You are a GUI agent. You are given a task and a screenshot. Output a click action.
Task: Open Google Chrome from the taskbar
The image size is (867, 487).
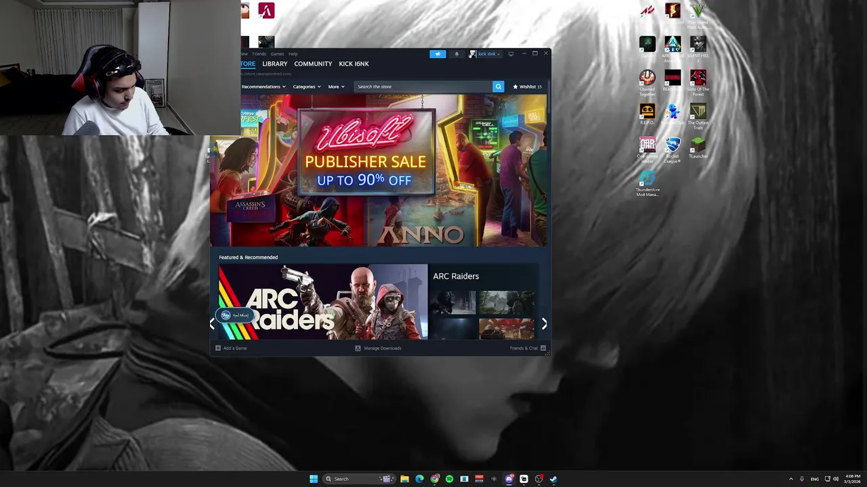[434, 479]
